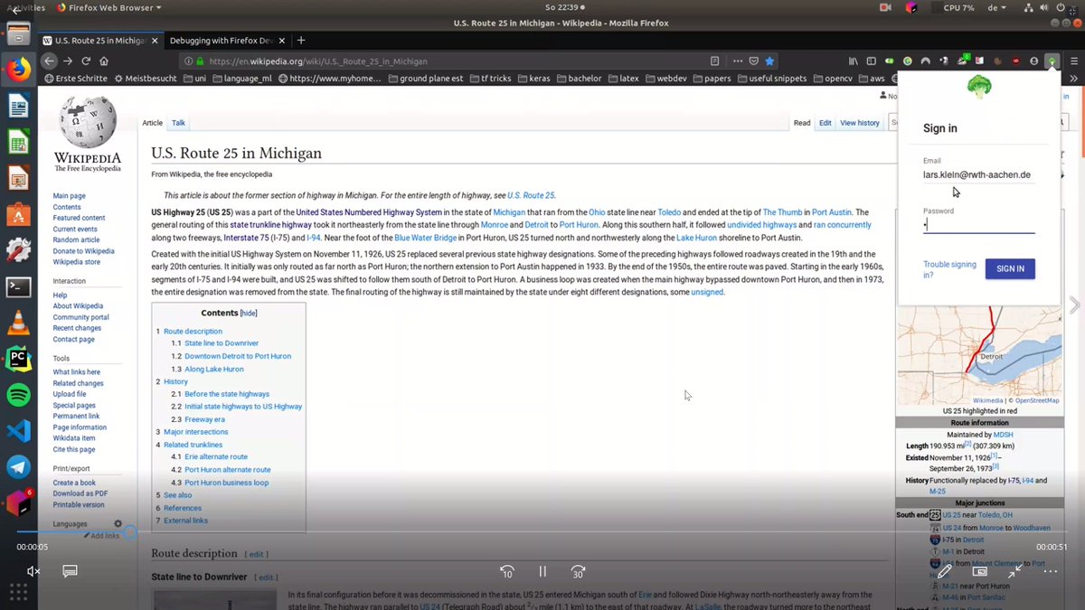The width and height of the screenshot is (1085, 610).
Task: Open Telegram from the dock
Action: click(19, 467)
